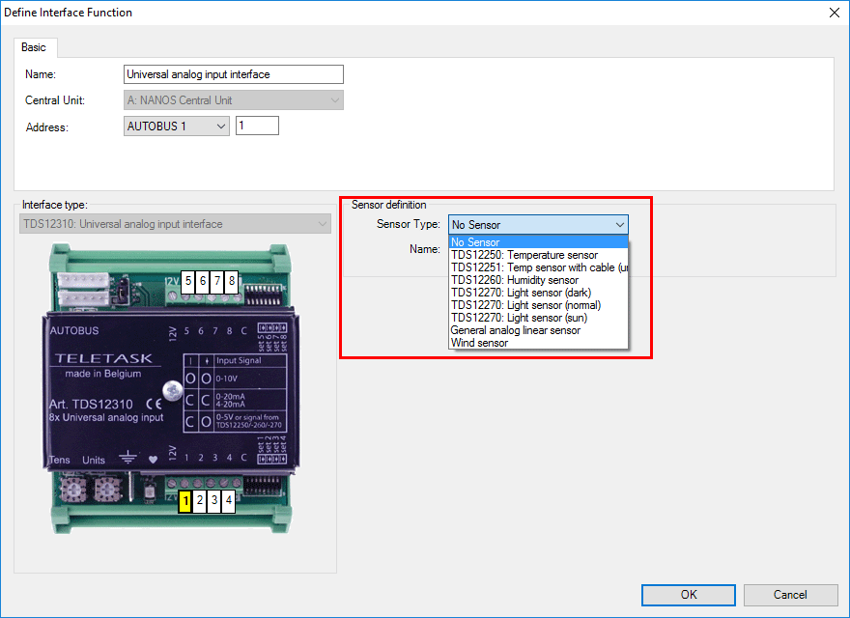Choose TDS12260: Humidity sensor option
The image size is (850, 618).
(x=514, y=280)
